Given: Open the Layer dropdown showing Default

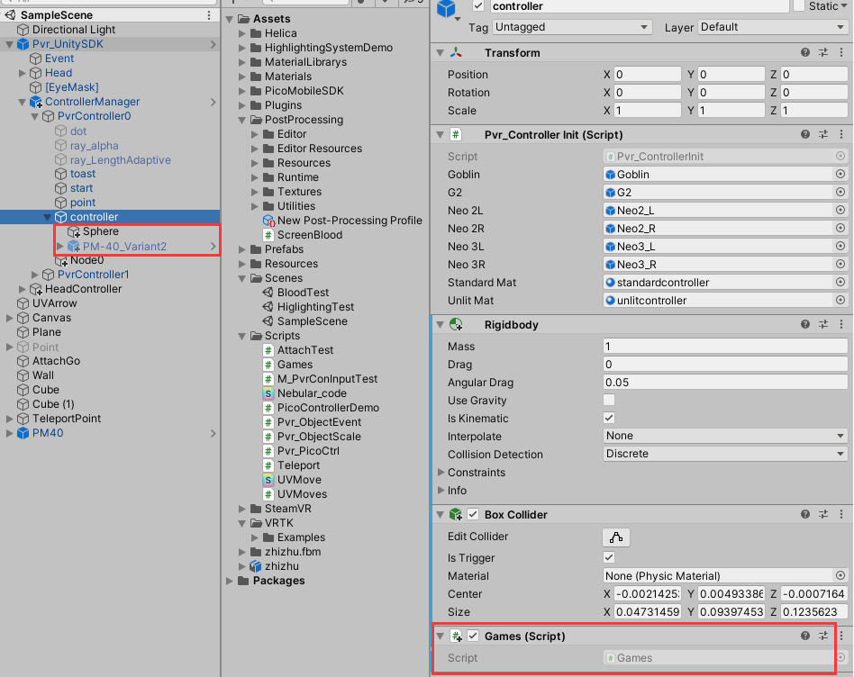Looking at the screenshot, I should click(772, 27).
